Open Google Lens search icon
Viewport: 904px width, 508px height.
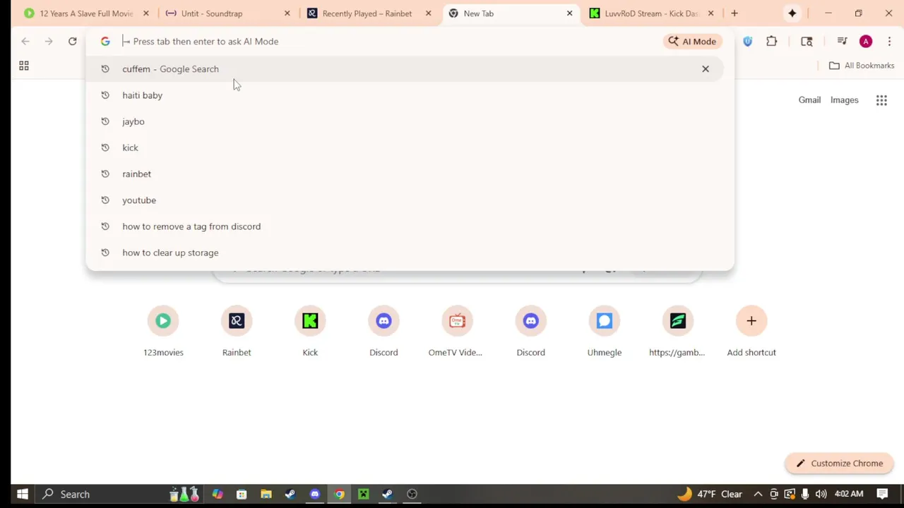pos(807,41)
